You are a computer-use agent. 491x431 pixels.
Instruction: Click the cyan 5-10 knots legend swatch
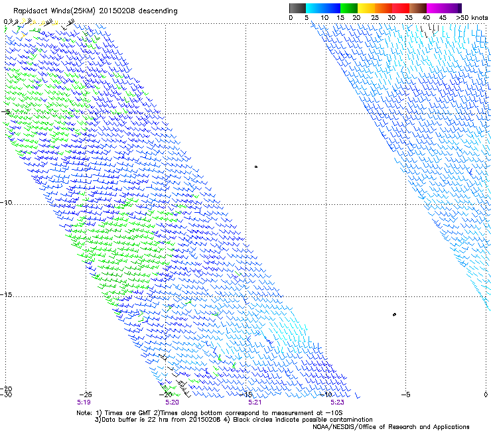(315, 8)
